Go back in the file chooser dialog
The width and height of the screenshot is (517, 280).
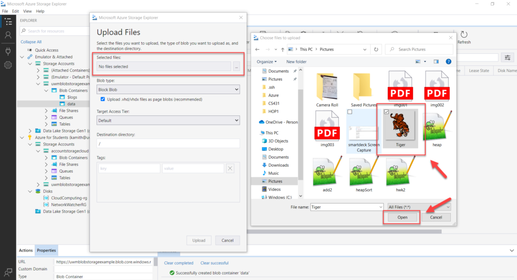click(257, 49)
